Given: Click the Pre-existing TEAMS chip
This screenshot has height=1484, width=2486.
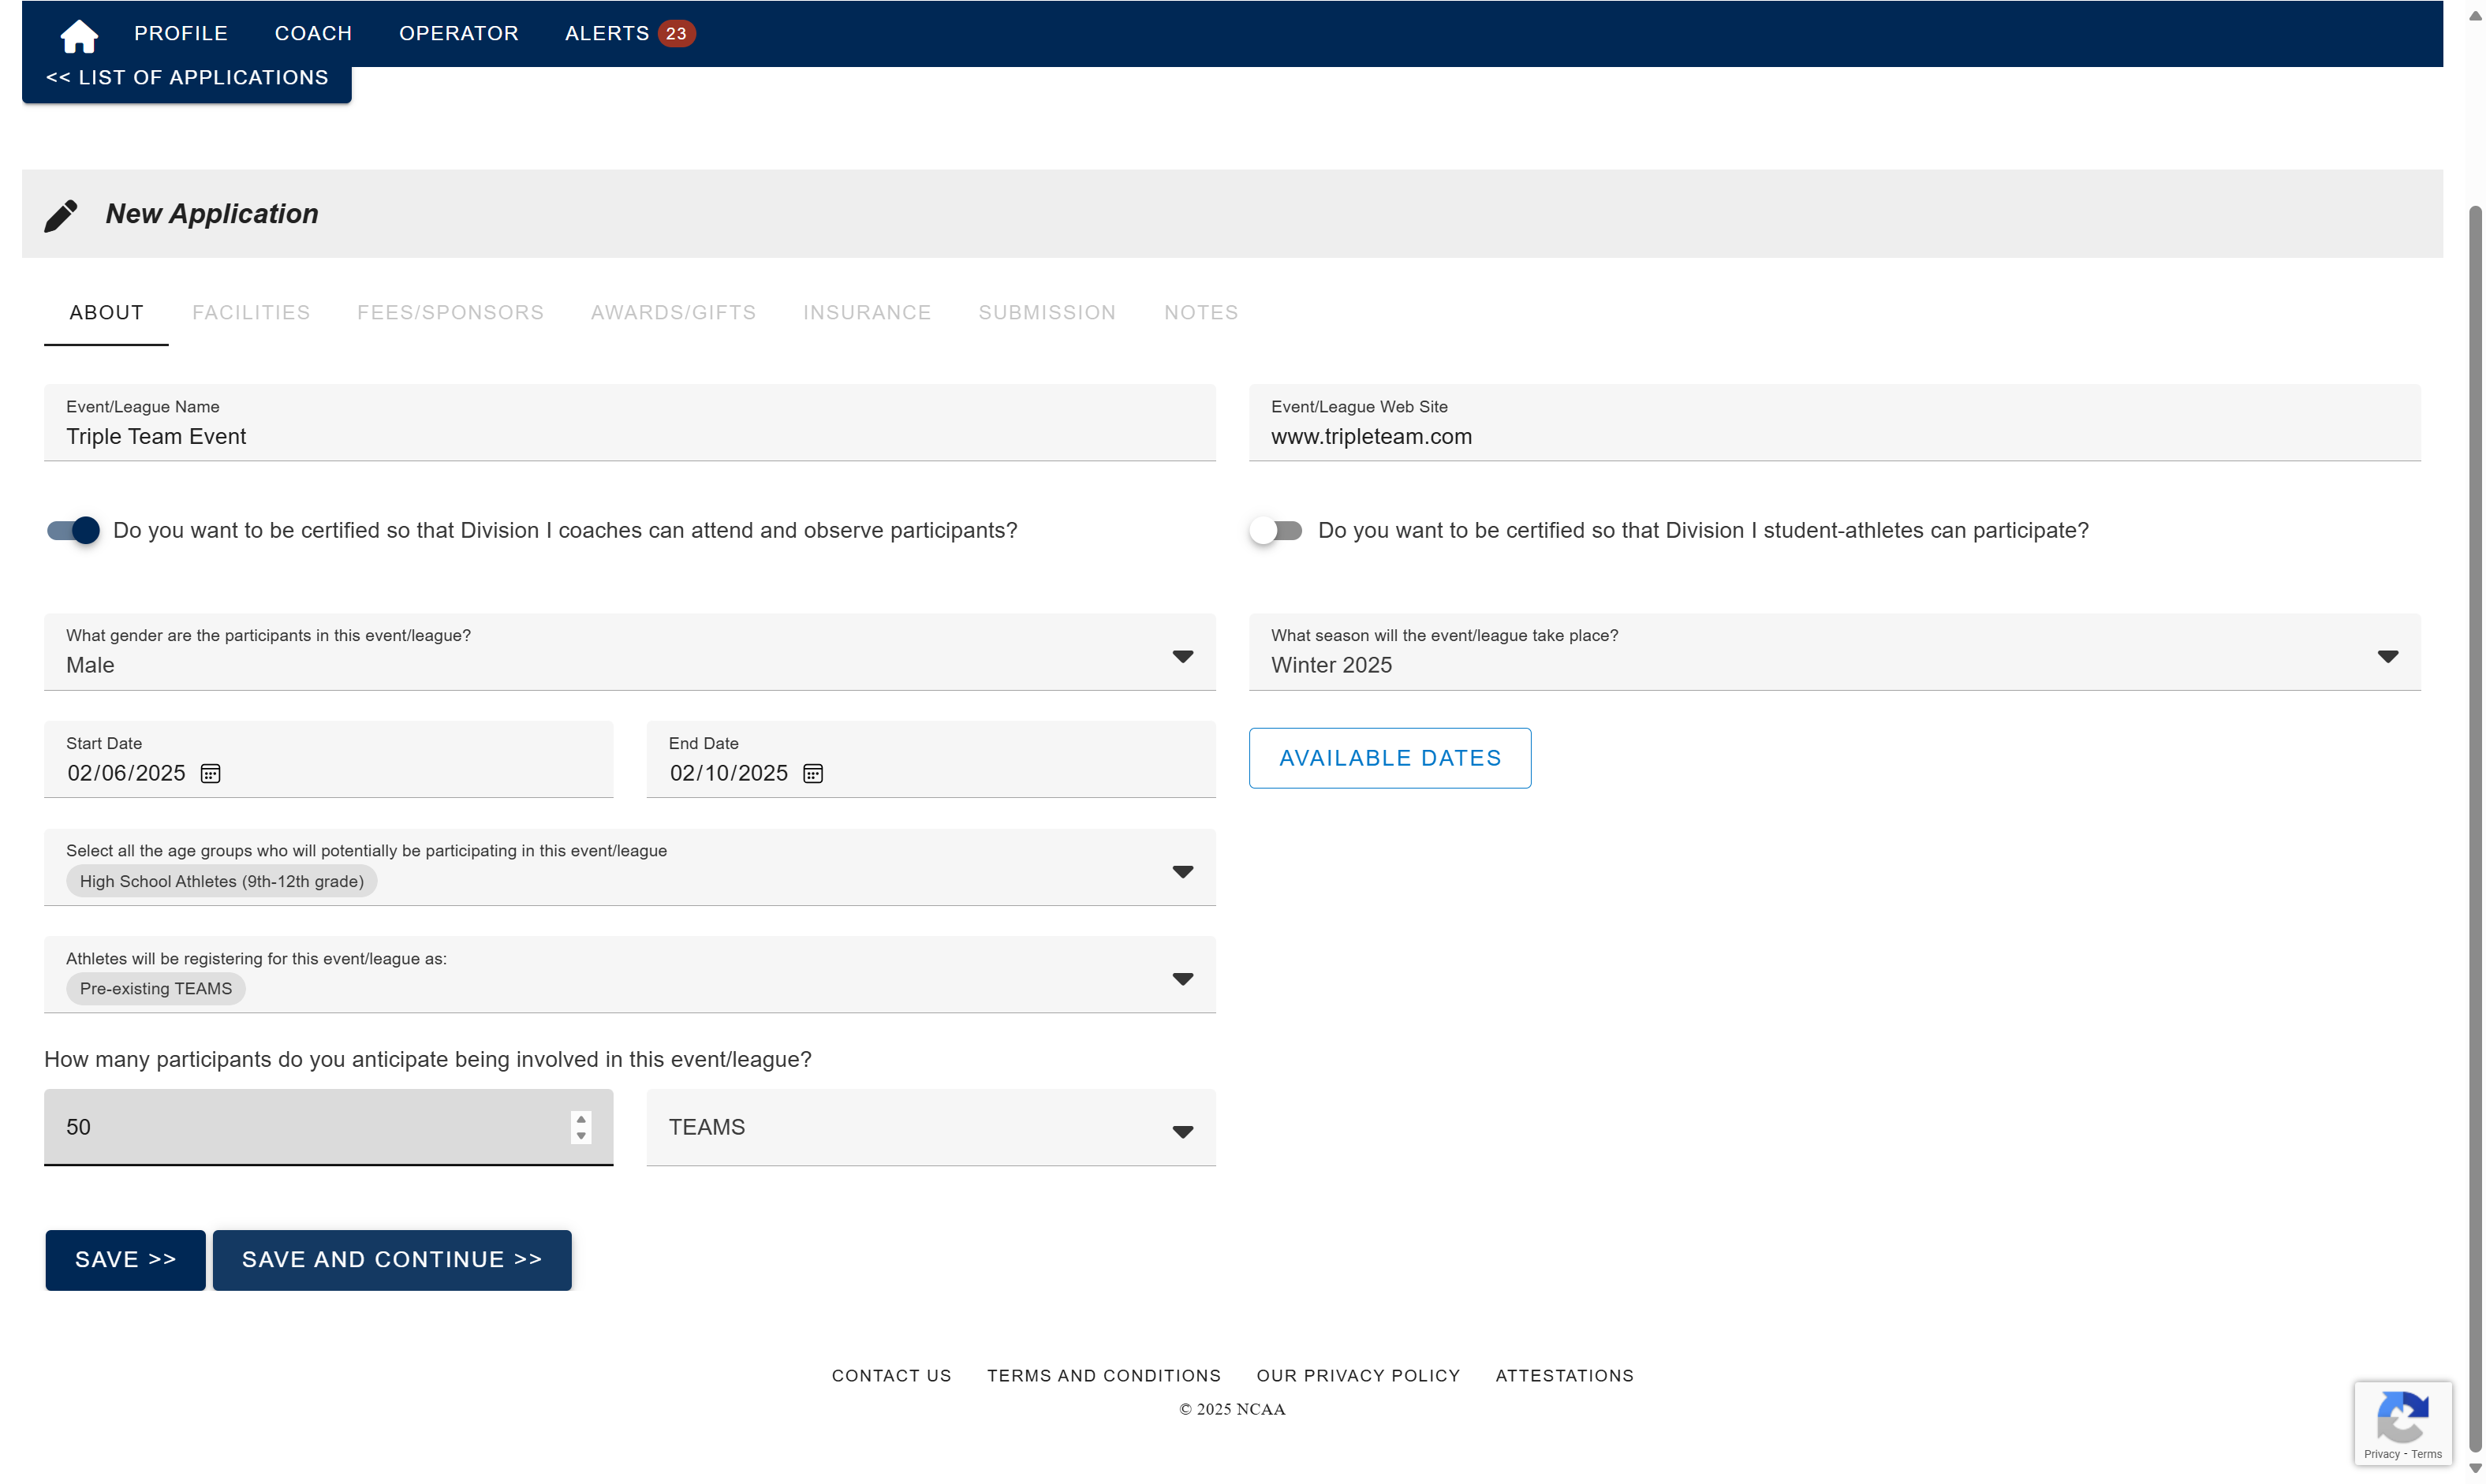Looking at the screenshot, I should tap(156, 988).
